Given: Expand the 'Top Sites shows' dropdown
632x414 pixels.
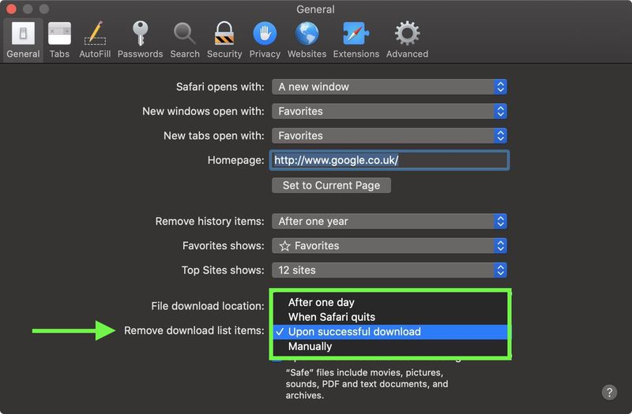Looking at the screenshot, I should 389,270.
